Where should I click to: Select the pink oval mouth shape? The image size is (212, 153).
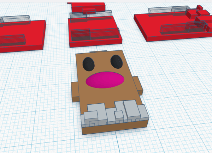coord(105,80)
